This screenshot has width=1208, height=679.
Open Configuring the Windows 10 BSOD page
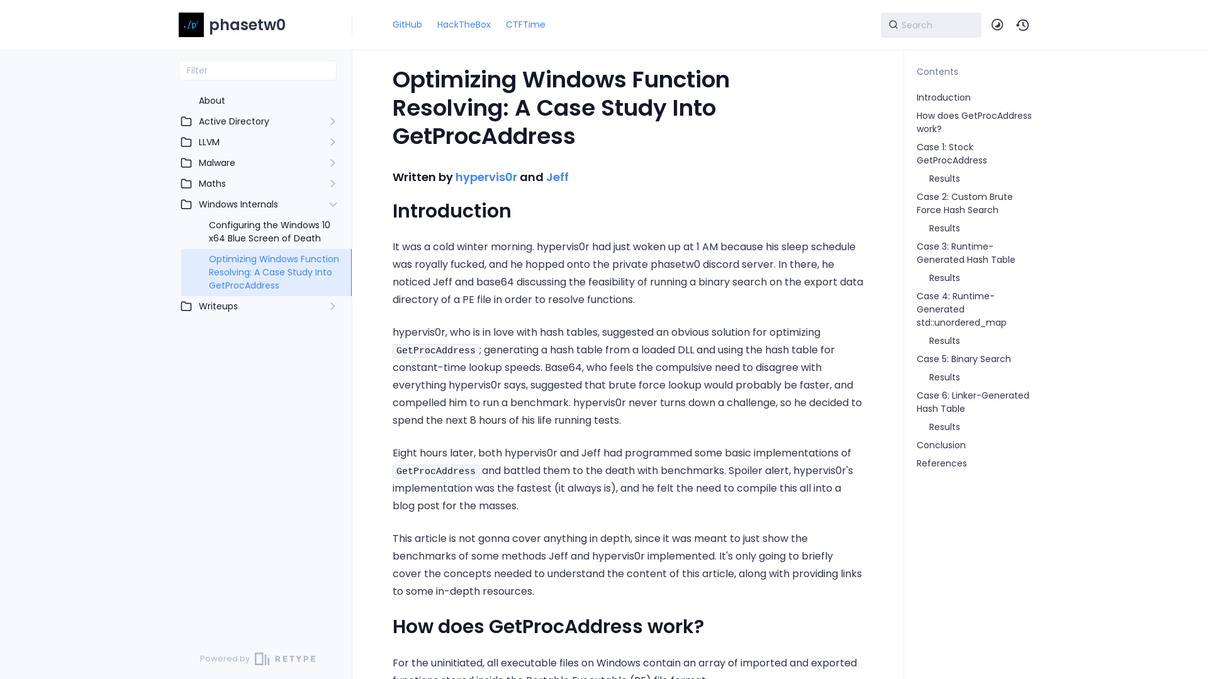pos(269,231)
